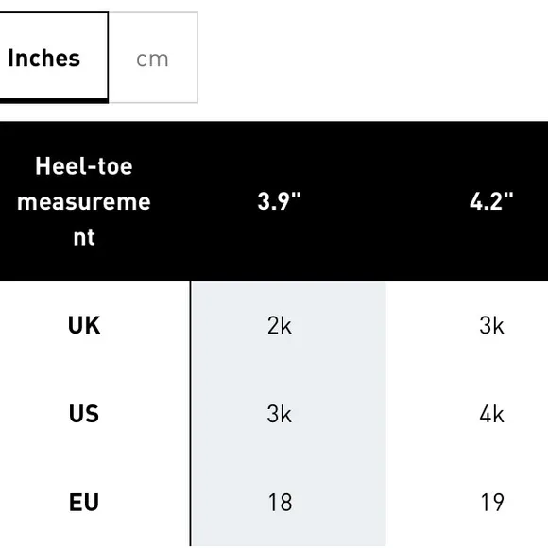Select UK size 2k cell

279,325
